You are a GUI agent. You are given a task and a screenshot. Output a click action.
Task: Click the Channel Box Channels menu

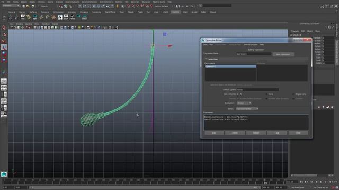coord(295,31)
